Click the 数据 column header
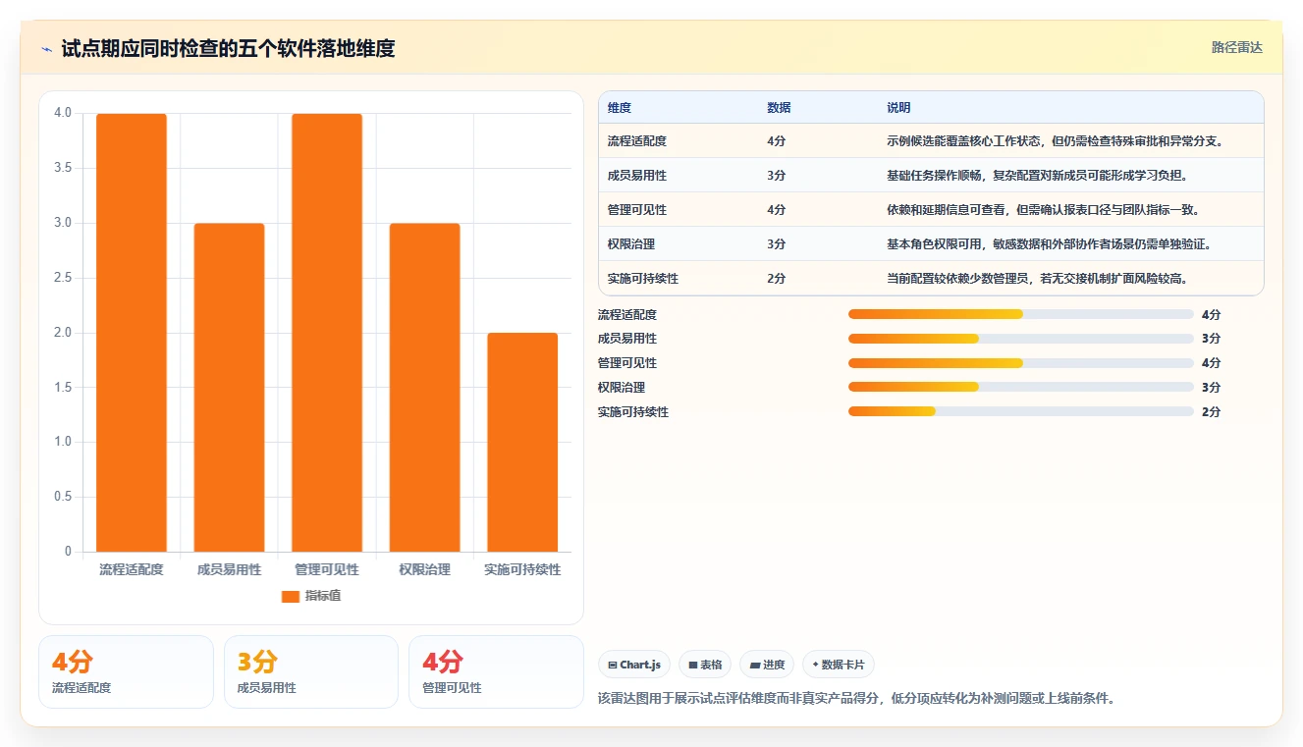Viewport: 1303px width, 747px height. pyautogui.click(x=779, y=108)
